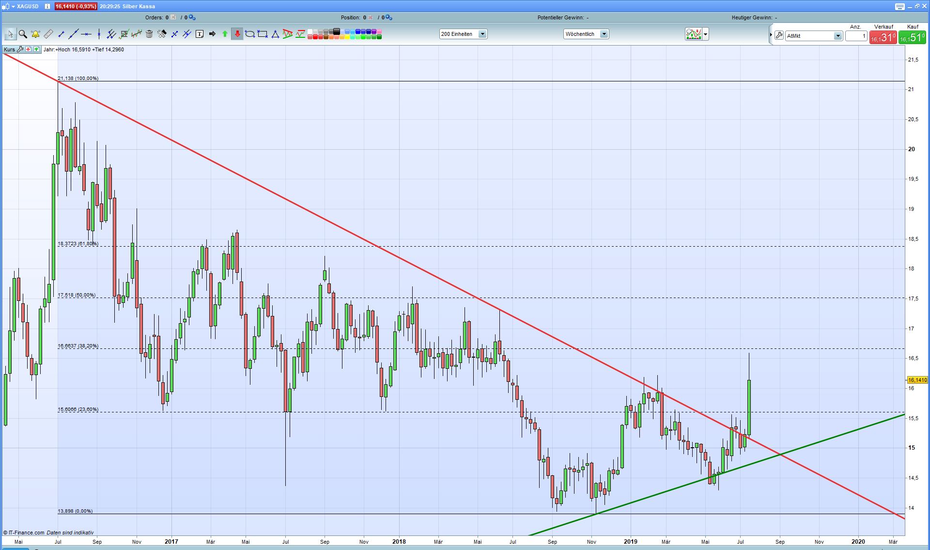Select the triangle drawing tool
Screen dimensions: 930x550
pos(275,34)
